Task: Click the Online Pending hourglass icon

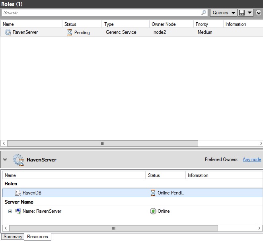Action: click(153, 193)
